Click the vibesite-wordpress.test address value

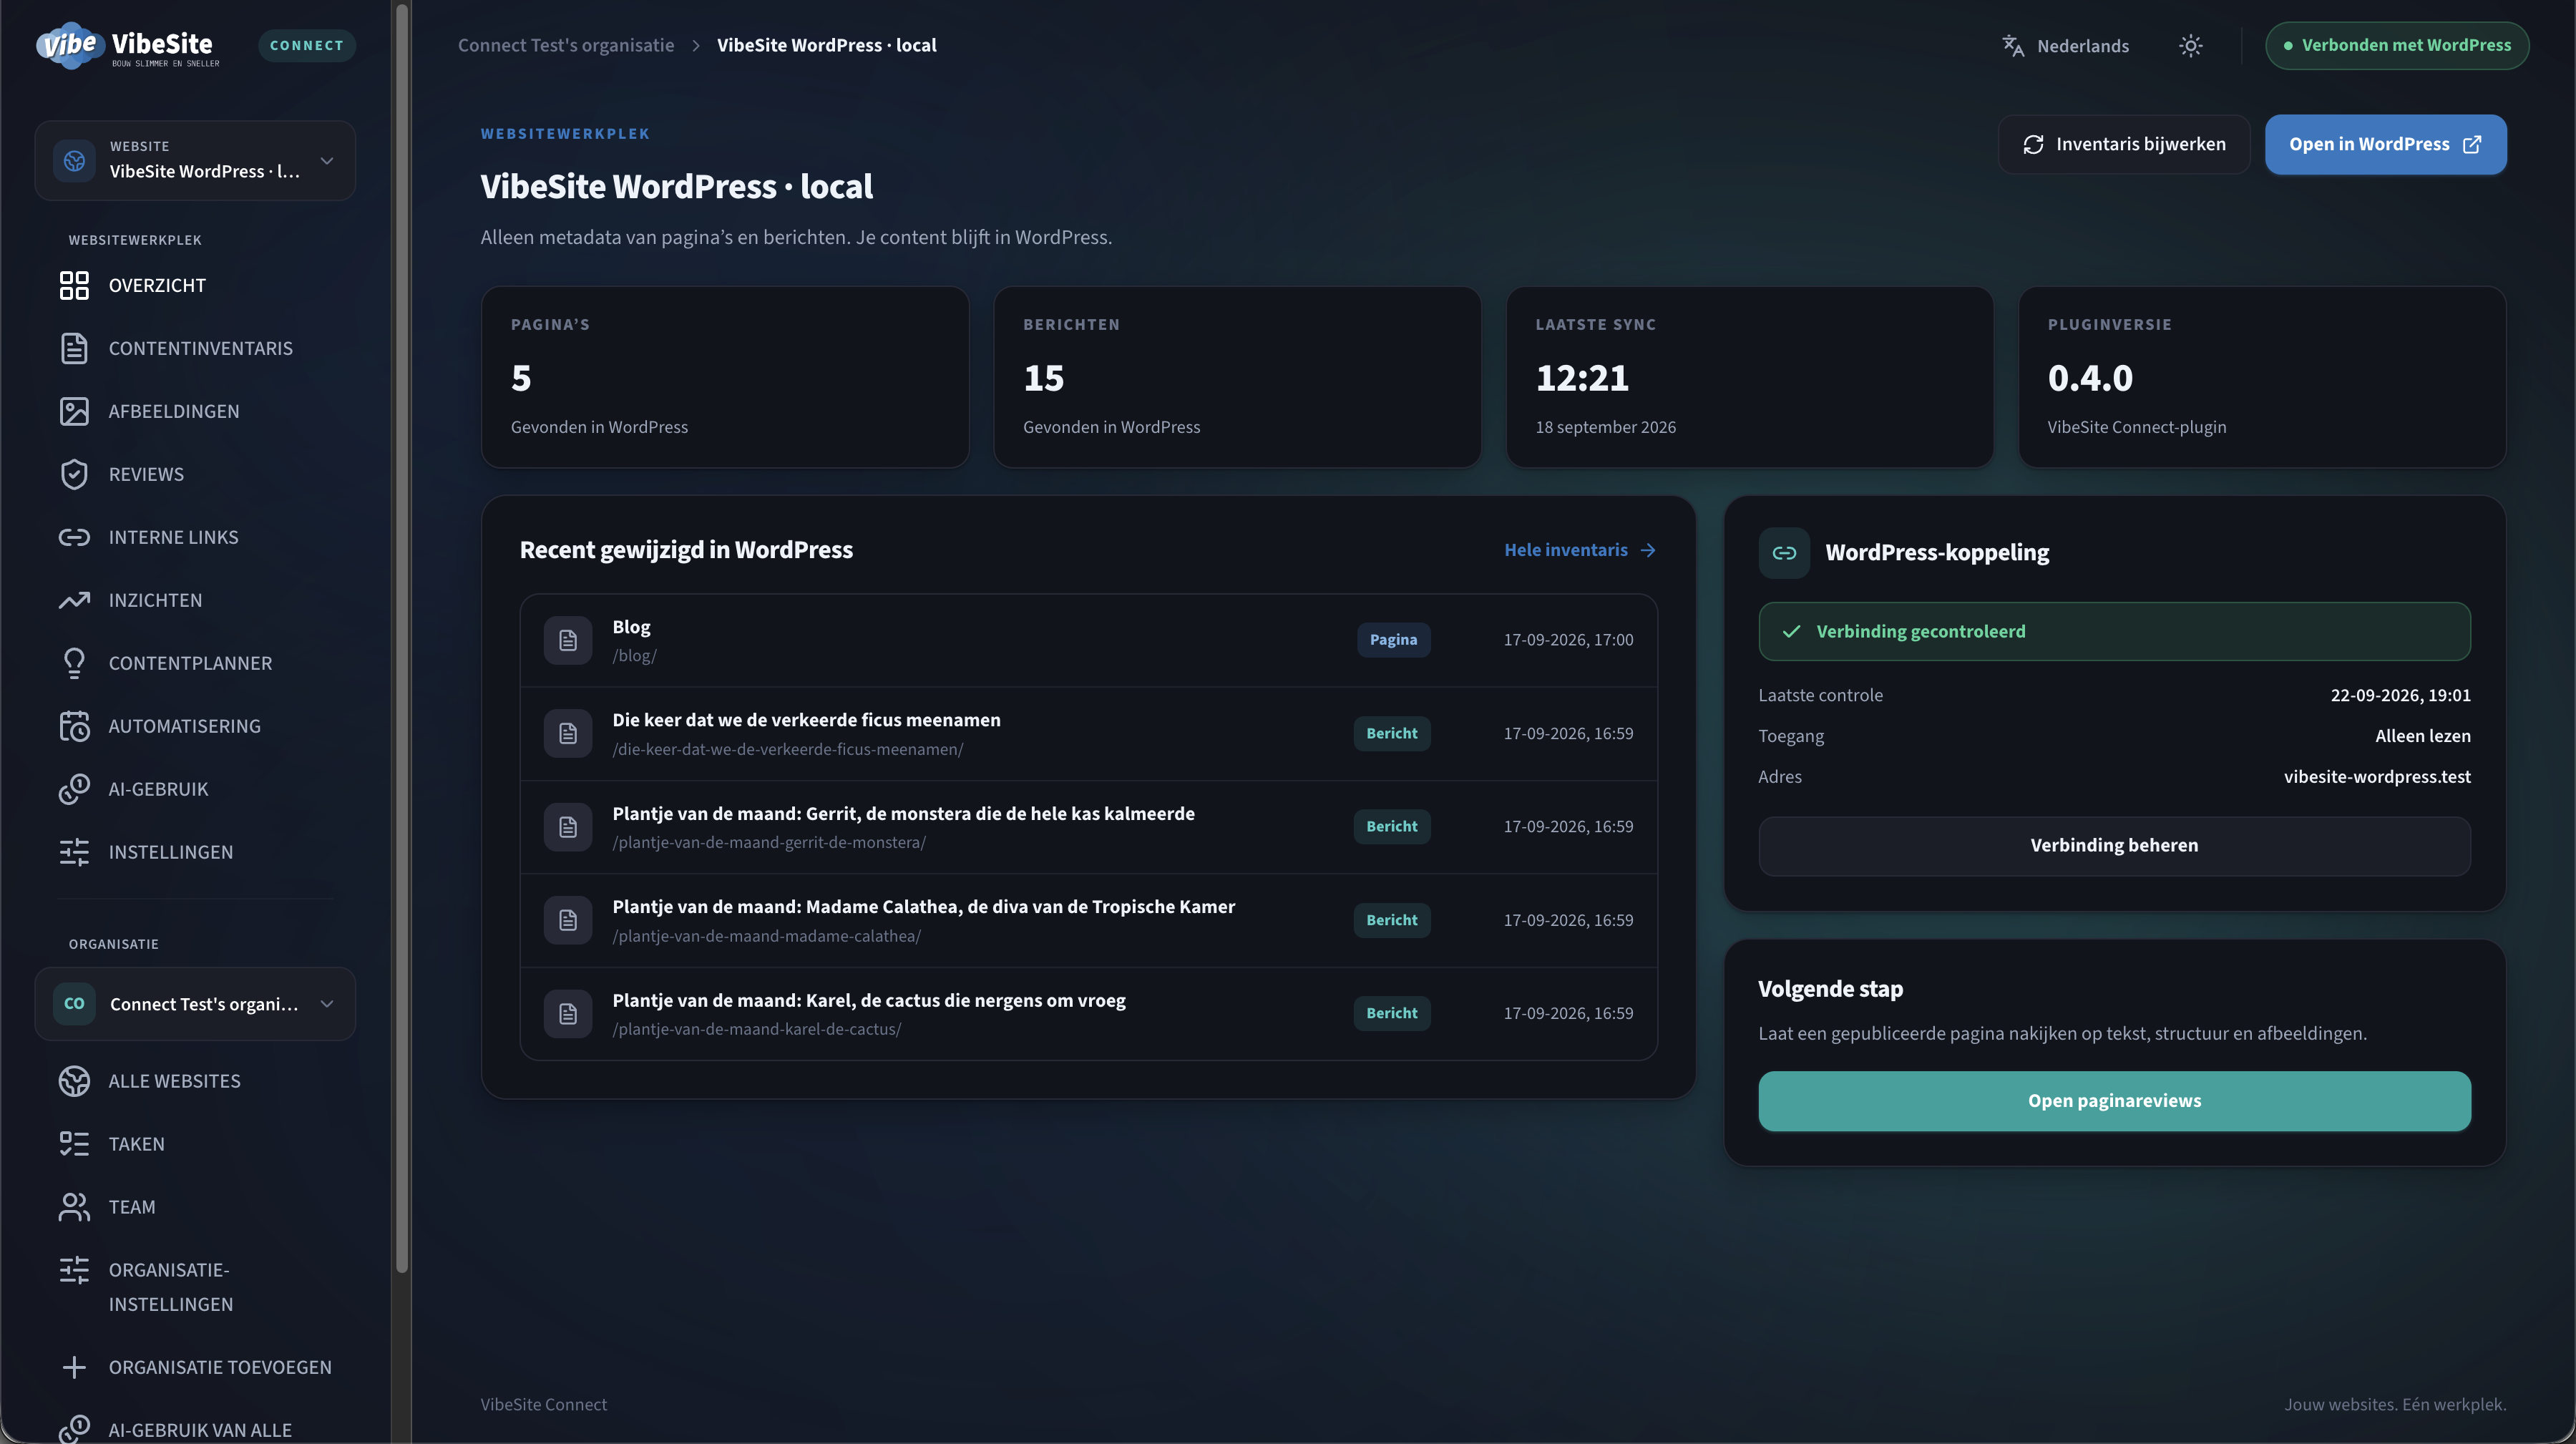[2377, 777]
